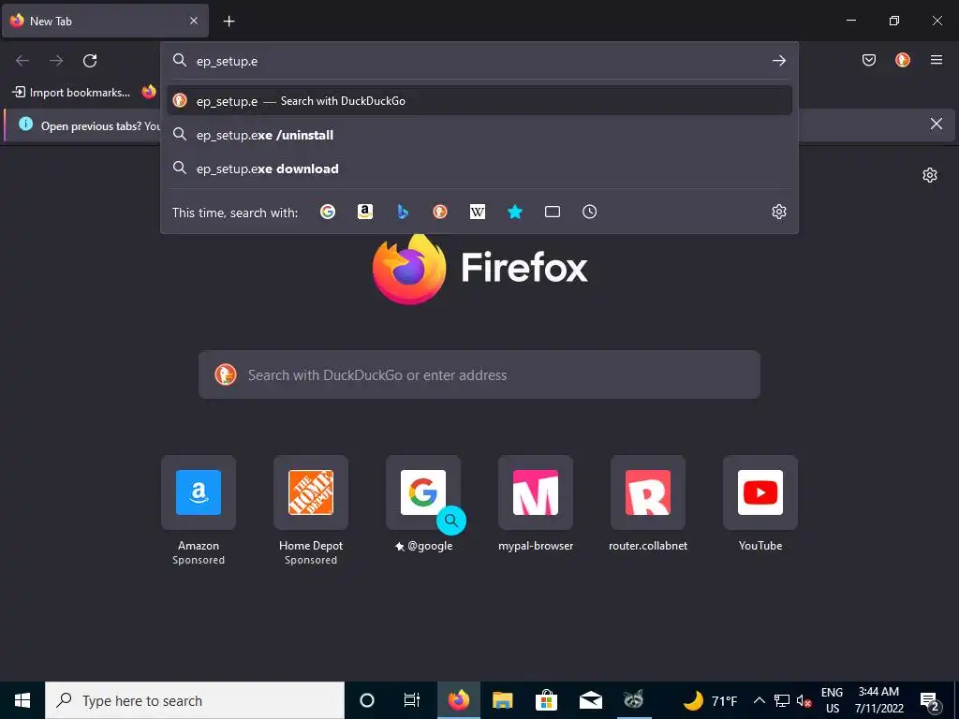Search history via the clock icon
The width and height of the screenshot is (959, 719).
pyautogui.click(x=590, y=212)
